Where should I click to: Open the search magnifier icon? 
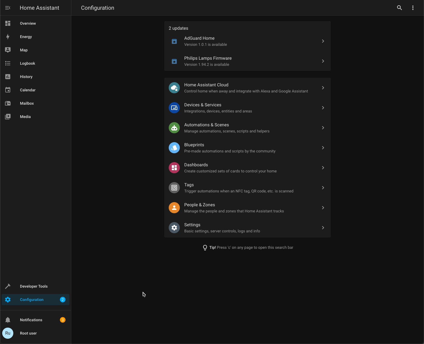pos(400,8)
